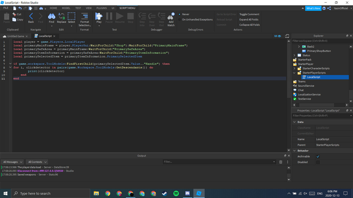Open Spotify from the taskbar

tap(176, 193)
